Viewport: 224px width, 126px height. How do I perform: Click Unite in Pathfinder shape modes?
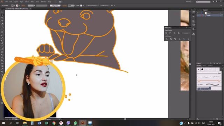[x=166, y=33]
